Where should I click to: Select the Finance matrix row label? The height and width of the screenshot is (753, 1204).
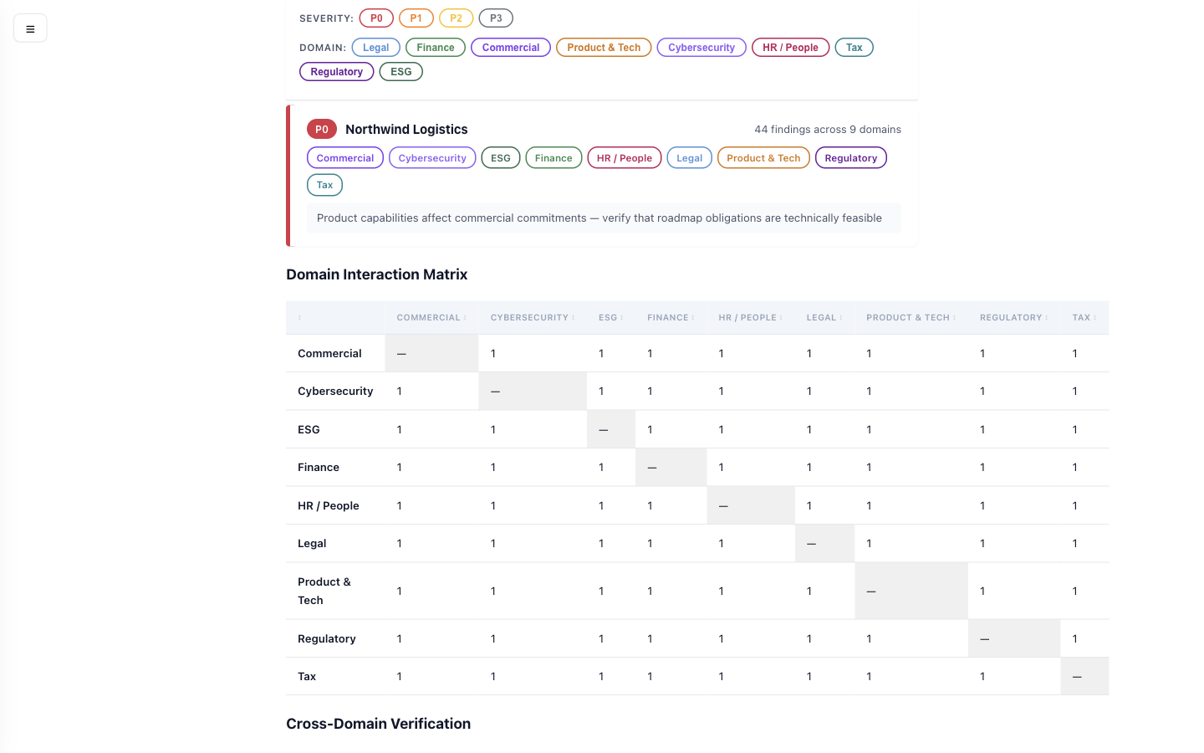pos(319,468)
